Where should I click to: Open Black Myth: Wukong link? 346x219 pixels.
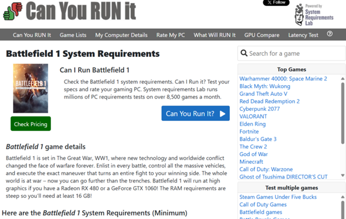coord(265,86)
